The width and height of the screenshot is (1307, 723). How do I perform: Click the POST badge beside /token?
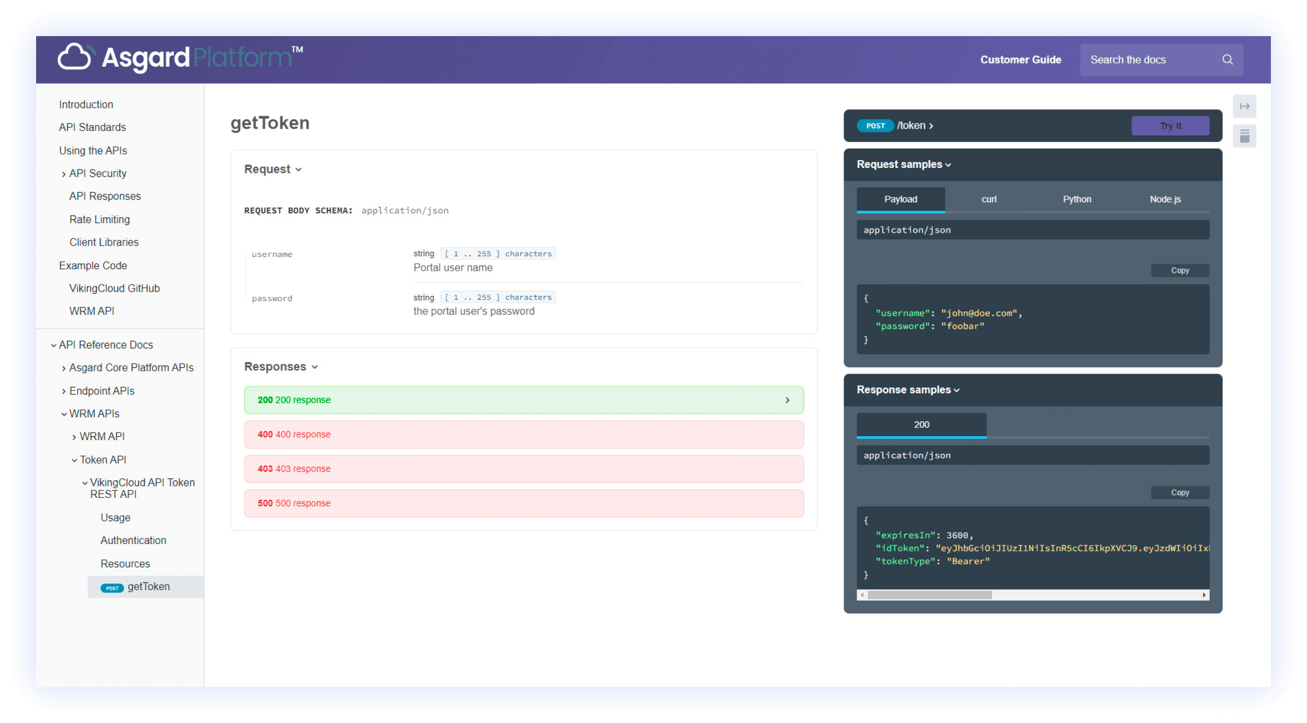[x=875, y=125]
